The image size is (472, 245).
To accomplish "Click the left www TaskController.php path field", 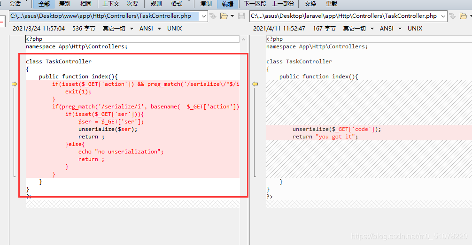I will (x=104, y=16).
